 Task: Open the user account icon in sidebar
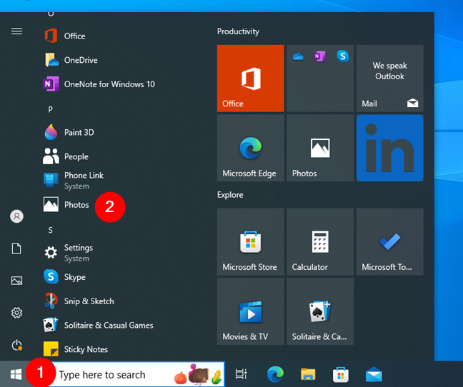(x=17, y=216)
